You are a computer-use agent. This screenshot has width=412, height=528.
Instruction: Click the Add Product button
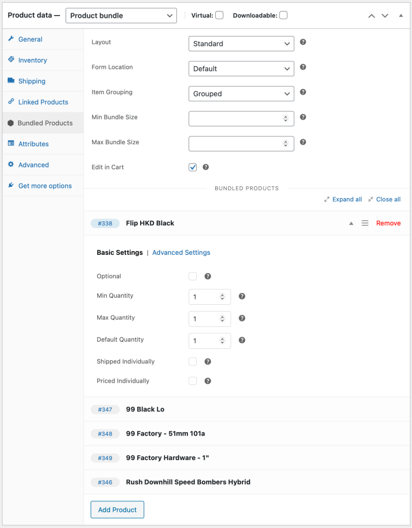coord(117,510)
